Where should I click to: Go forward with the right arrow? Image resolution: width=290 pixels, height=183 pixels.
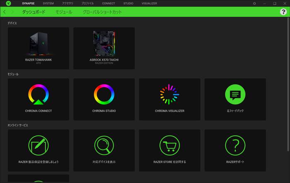[12, 12]
